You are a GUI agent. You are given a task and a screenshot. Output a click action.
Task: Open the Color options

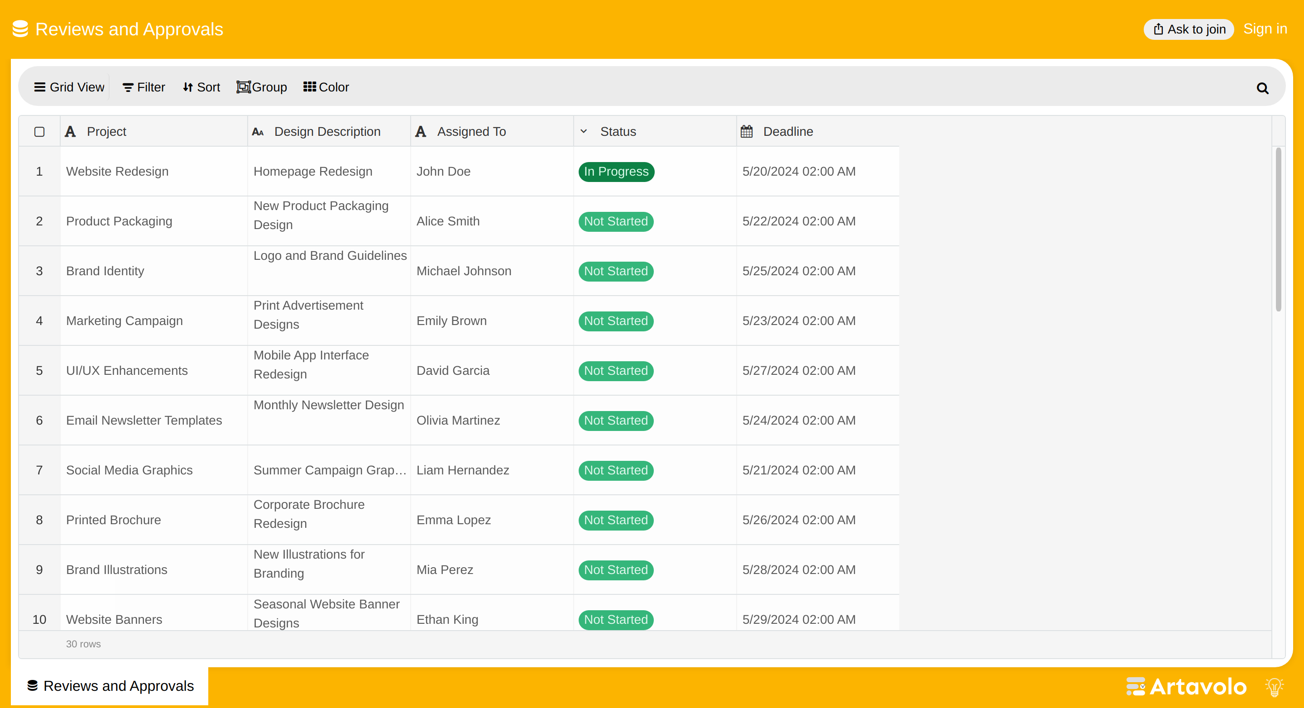tap(326, 87)
